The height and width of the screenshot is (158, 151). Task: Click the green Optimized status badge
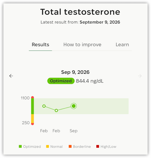tap(61, 81)
